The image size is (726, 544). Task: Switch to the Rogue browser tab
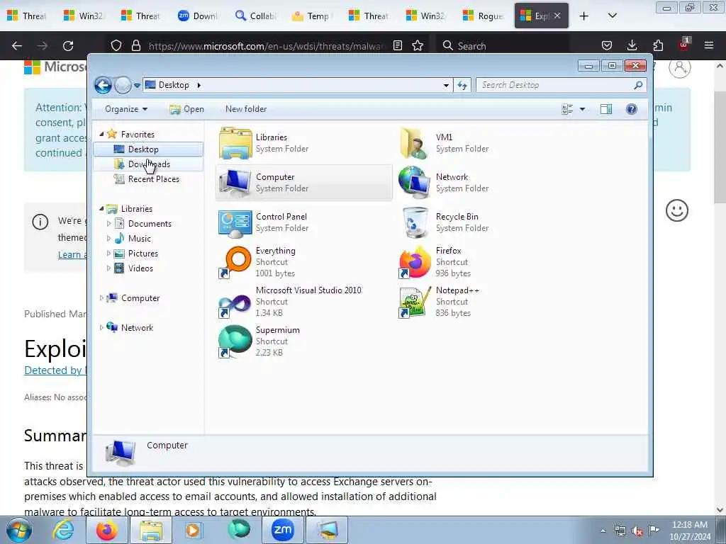484,16
